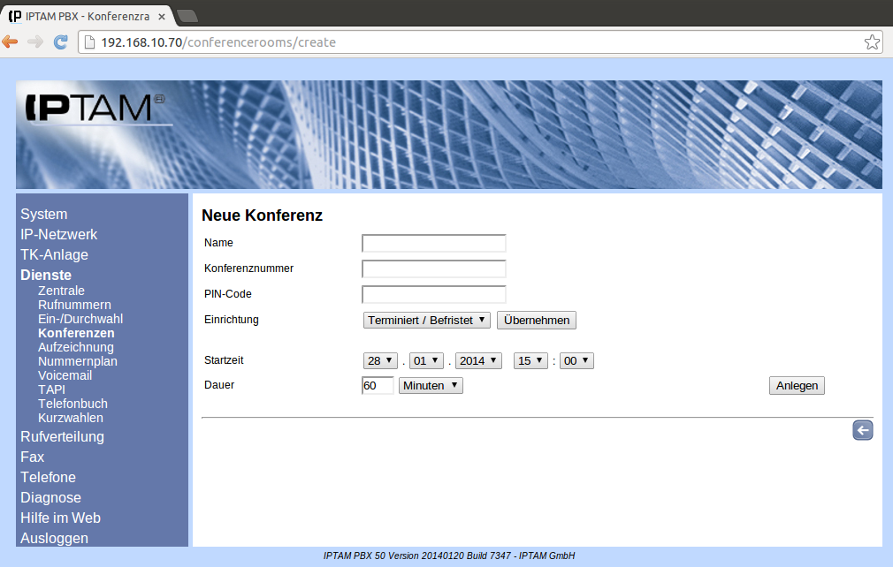
Task: Open the Rufverteilung menu
Action: click(62, 436)
